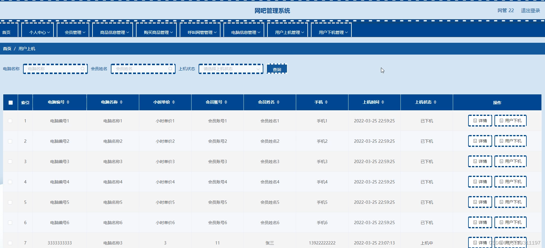Viewport: 545px width, 248px height.
Task: Click the 网吧管理系统 title
Action: pos(272,11)
